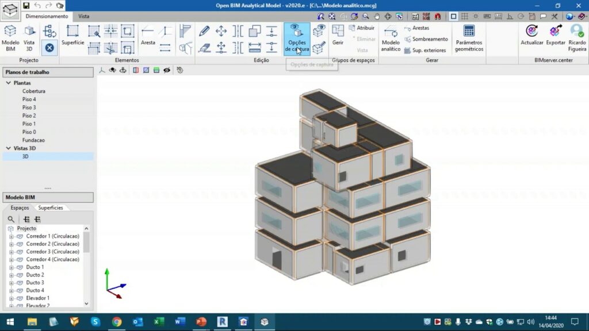Click the Parâmetros geométricos calculator icon

[x=469, y=37]
